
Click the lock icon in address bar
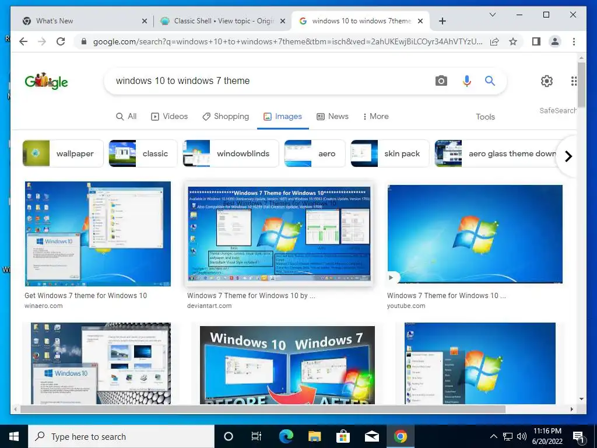pyautogui.click(x=84, y=41)
